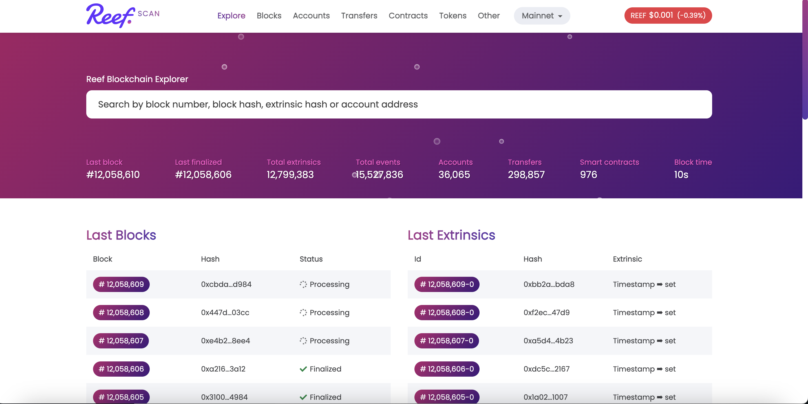Open the Tokens navigation menu
Screen dimensions: 808x404
tap(452, 16)
